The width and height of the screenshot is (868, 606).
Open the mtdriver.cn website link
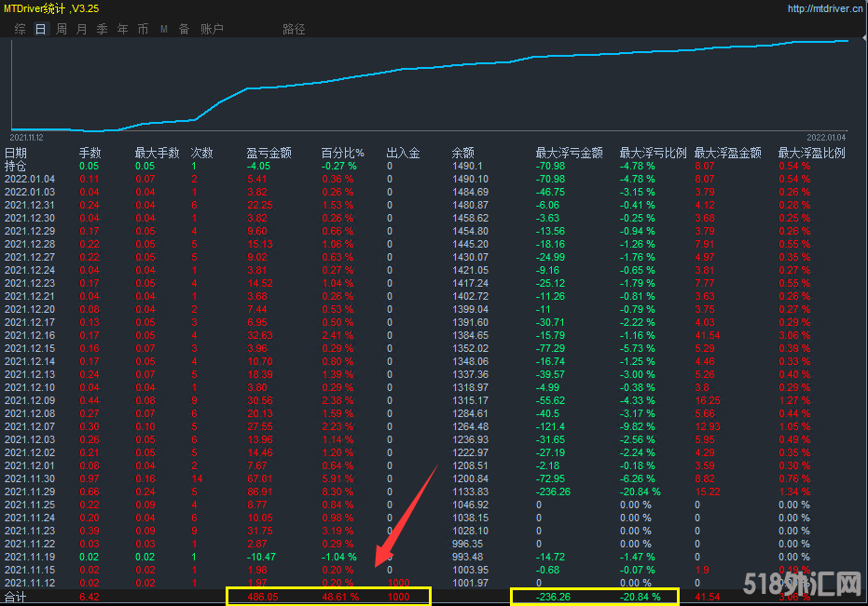coord(825,9)
